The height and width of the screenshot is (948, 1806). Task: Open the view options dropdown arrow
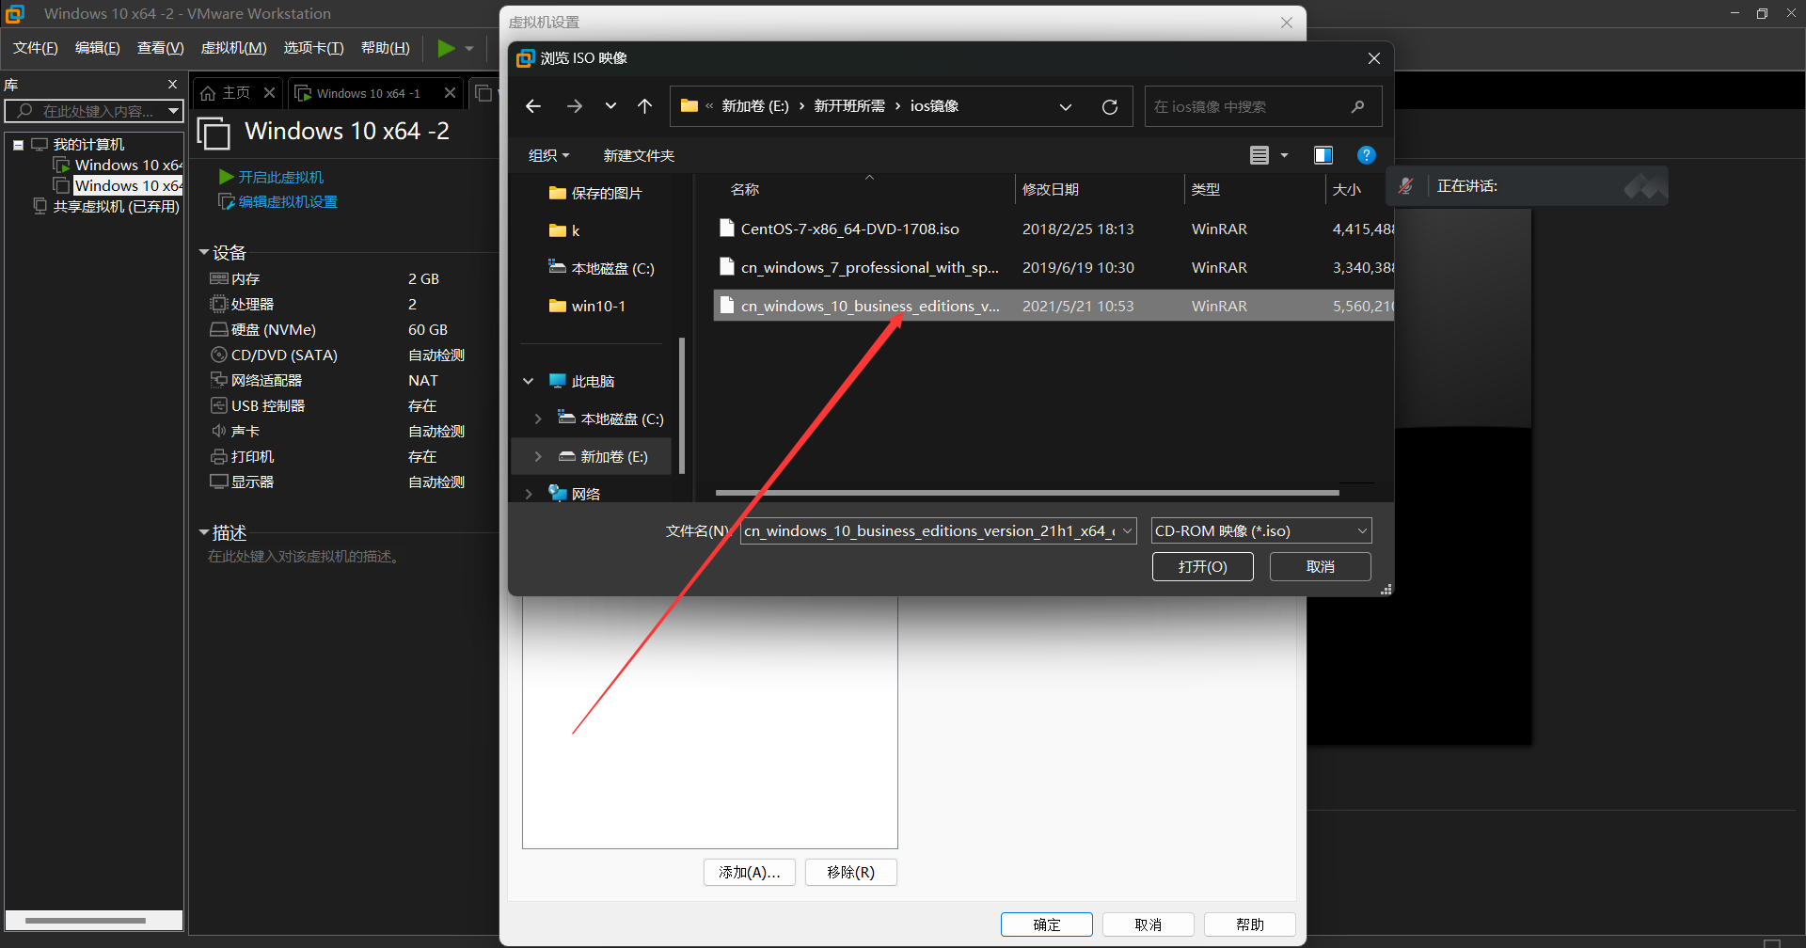[x=1284, y=155]
